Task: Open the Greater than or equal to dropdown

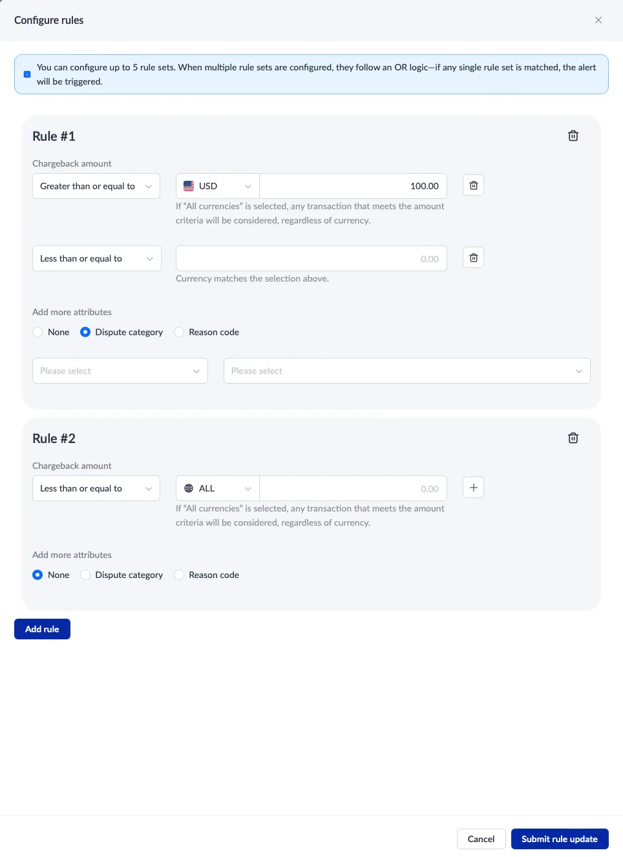Action: tap(96, 186)
